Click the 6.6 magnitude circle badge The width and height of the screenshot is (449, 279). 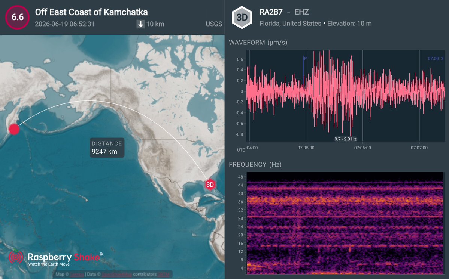click(18, 17)
